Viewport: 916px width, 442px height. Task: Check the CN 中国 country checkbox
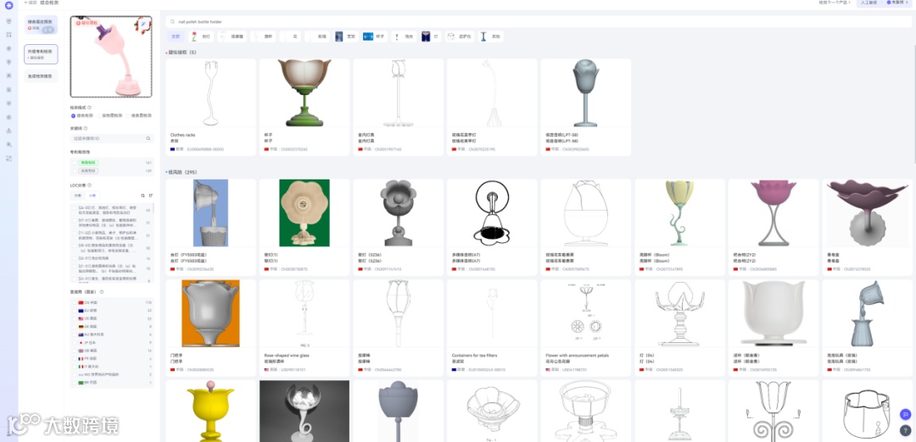pyautogui.click(x=74, y=302)
